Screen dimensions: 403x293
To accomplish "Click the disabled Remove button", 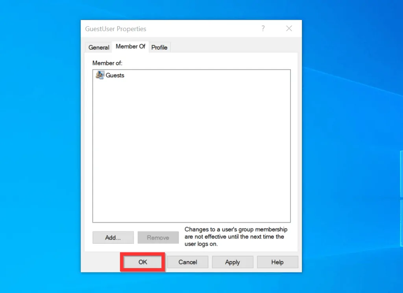I will coord(158,237).
